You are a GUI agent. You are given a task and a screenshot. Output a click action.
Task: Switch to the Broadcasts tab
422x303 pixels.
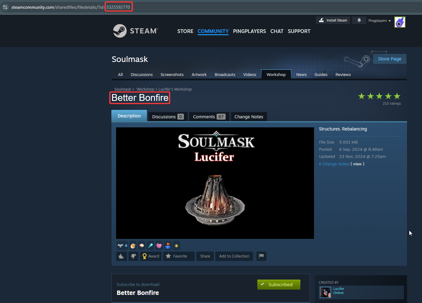pyautogui.click(x=225, y=74)
